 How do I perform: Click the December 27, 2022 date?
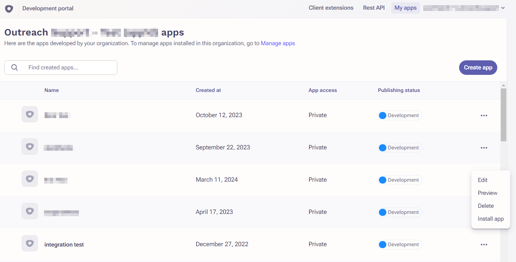point(222,244)
